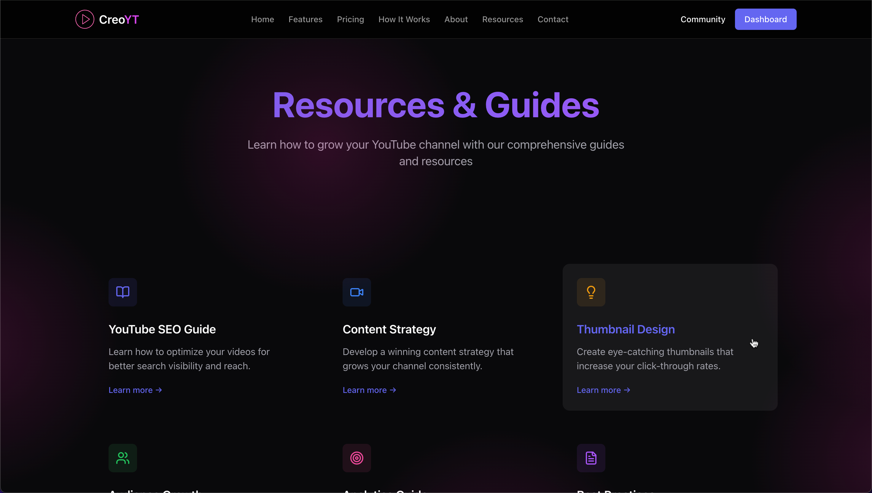Click the Content Strategy description text
The image size is (872, 493).
point(428,359)
